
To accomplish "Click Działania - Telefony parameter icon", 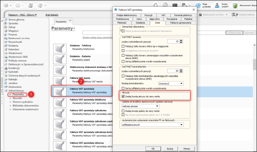I will point(60,48).
